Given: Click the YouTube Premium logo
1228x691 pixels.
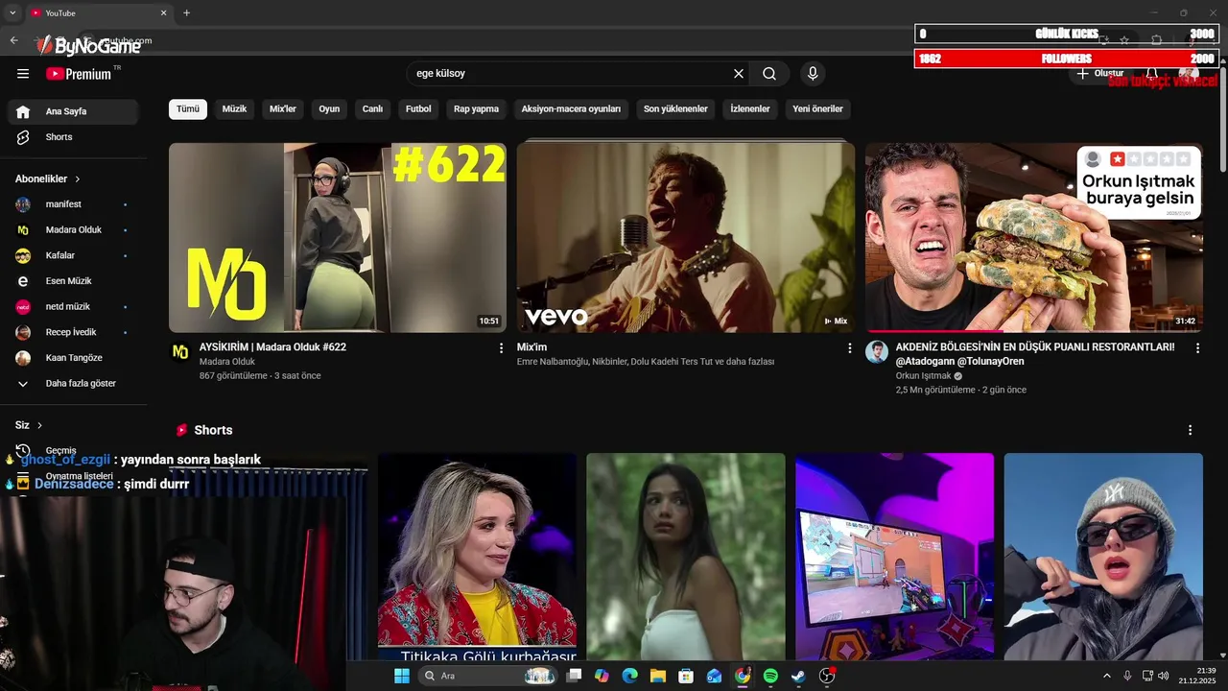Looking at the screenshot, I should pyautogui.click(x=79, y=74).
